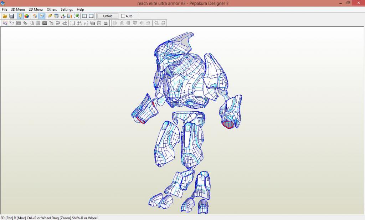This screenshot has height=220, width=365.
Task: Toggle the flat open-face view icon
Action: 42,16
